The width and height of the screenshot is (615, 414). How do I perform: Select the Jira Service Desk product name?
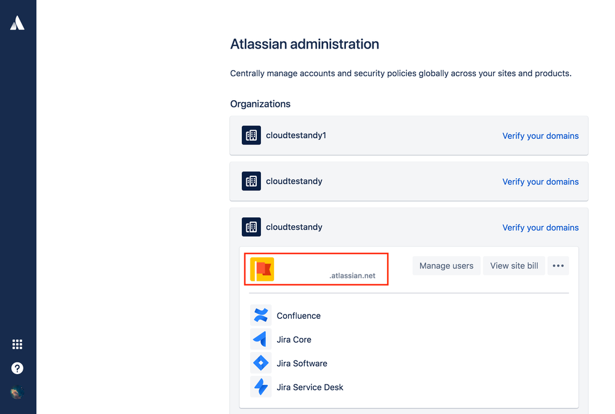click(x=310, y=388)
